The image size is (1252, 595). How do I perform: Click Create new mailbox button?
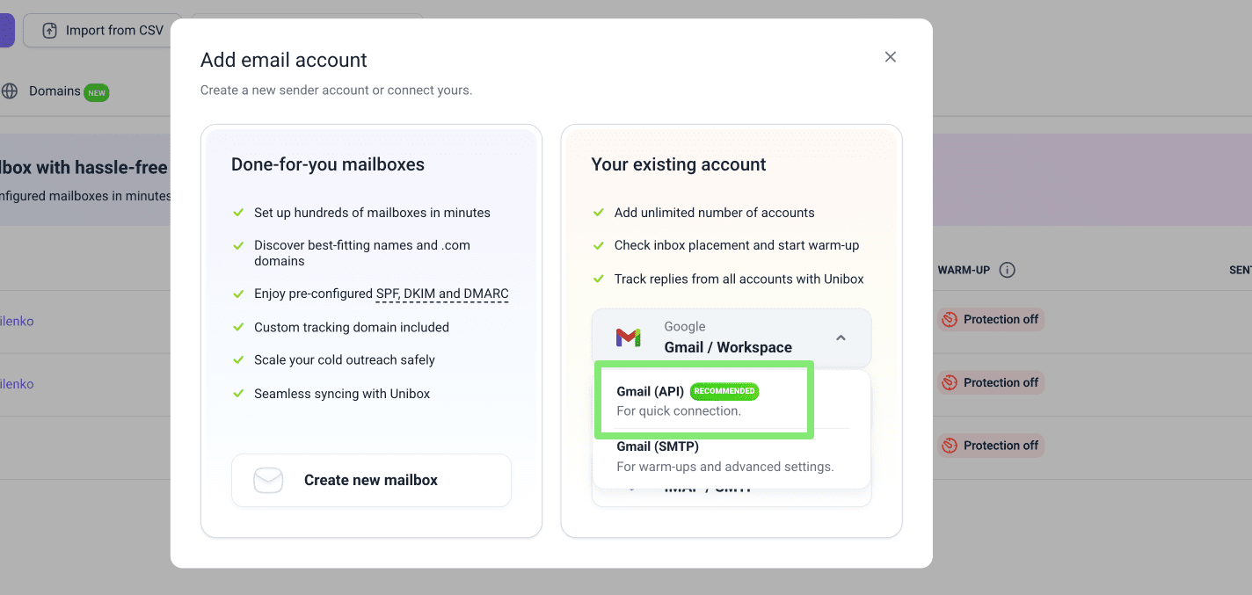[x=371, y=480]
